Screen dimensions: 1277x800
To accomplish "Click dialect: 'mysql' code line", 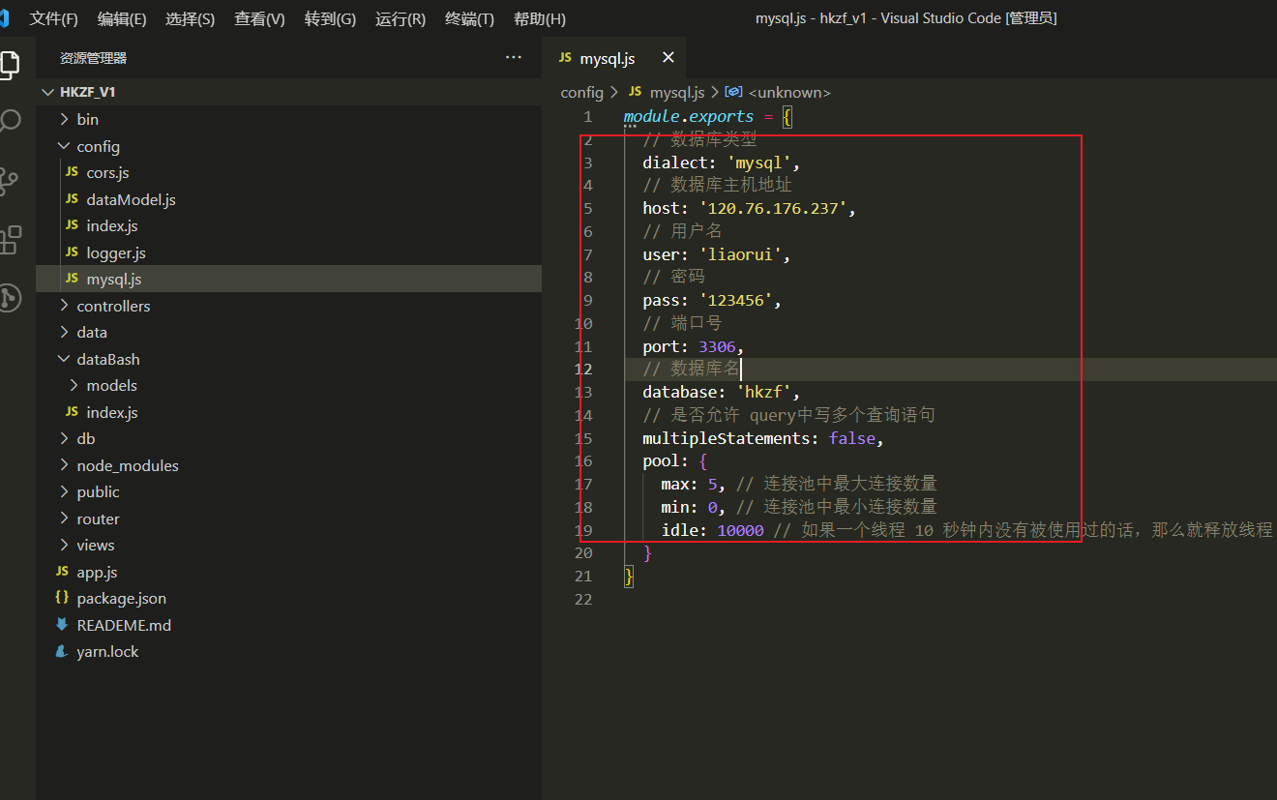I will pyautogui.click(x=722, y=163).
